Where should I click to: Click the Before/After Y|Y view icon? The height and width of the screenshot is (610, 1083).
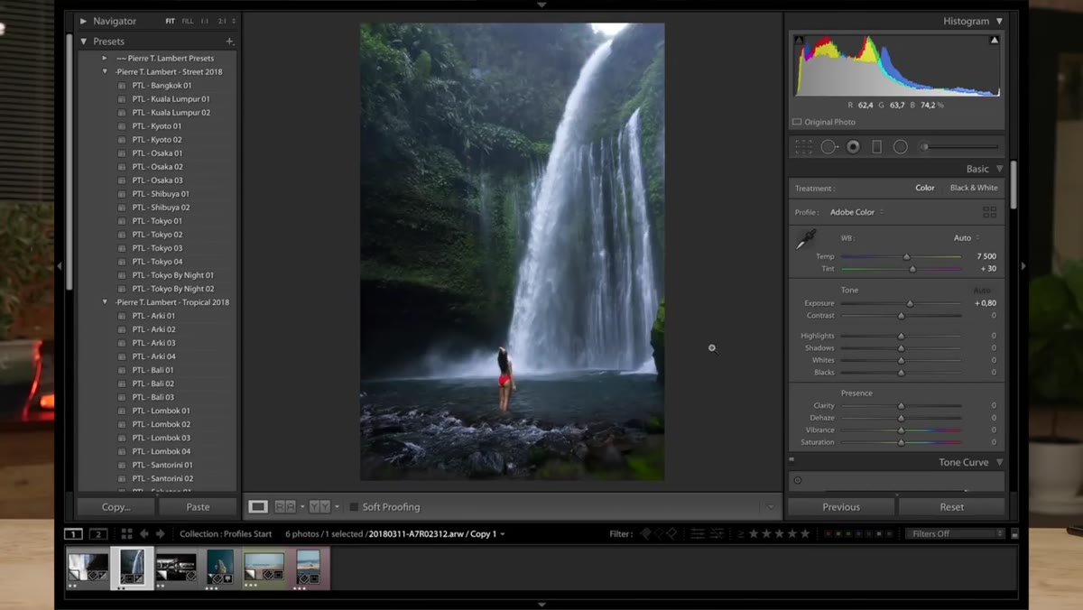tap(319, 507)
